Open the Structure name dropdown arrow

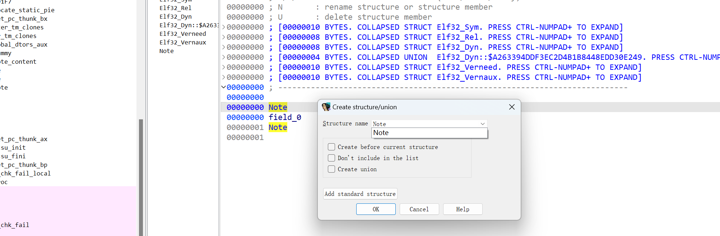(483, 124)
